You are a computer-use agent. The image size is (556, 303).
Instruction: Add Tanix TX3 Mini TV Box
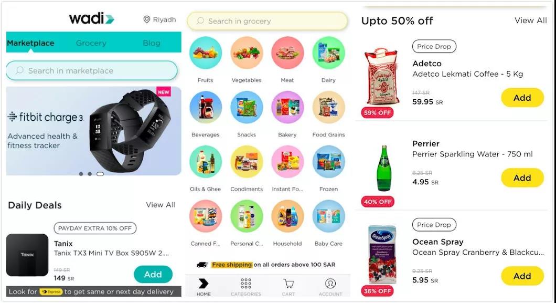tap(153, 274)
